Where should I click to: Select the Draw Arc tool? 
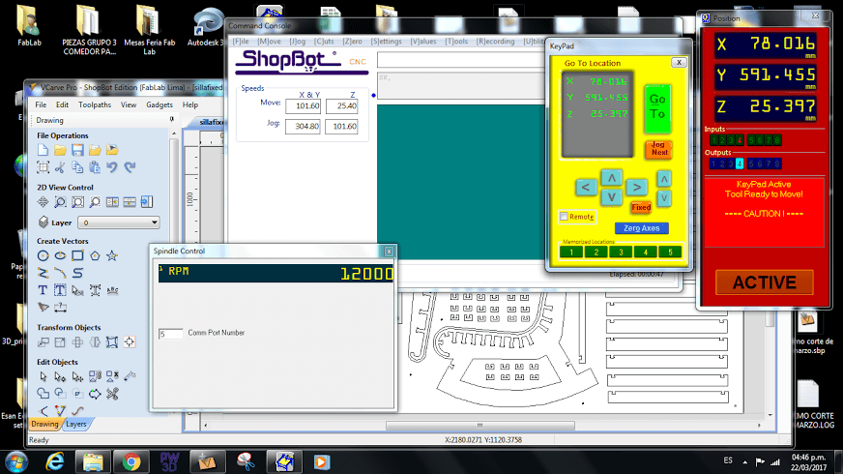60,273
